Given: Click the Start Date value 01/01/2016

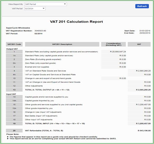Looking at the screenshot, I should 145,31.
